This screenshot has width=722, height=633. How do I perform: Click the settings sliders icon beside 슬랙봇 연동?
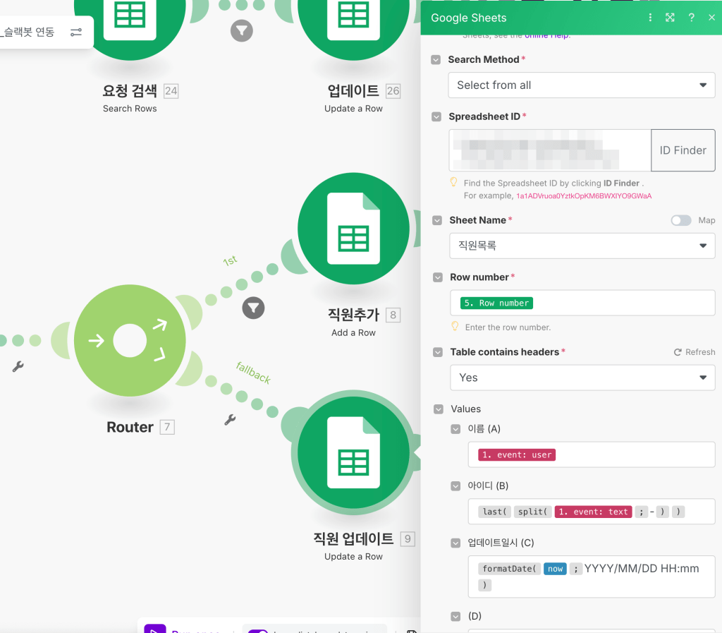coord(75,32)
